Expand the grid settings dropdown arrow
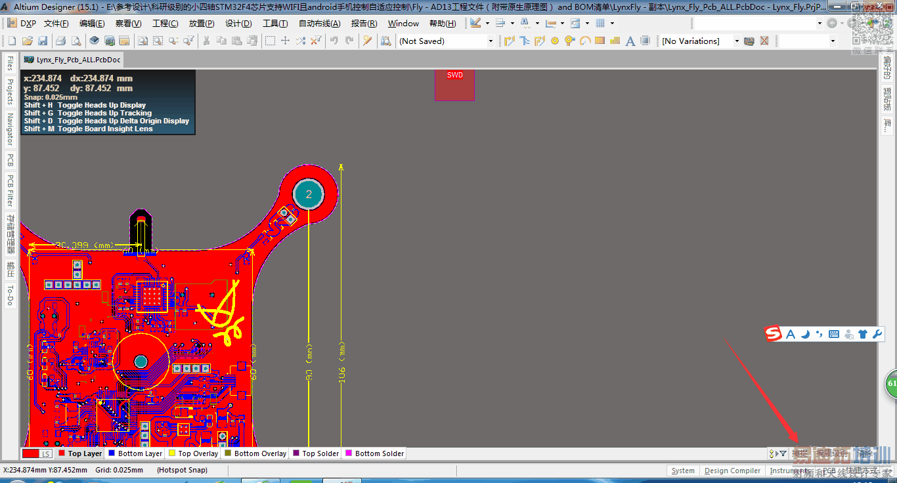 click(612, 24)
